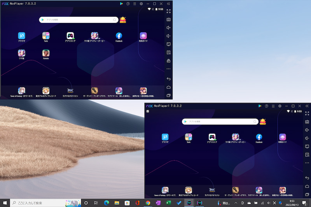Click the app search field in NoxPlayer1
The width and height of the screenshot is (311, 207).
pyautogui.click(x=220, y=122)
